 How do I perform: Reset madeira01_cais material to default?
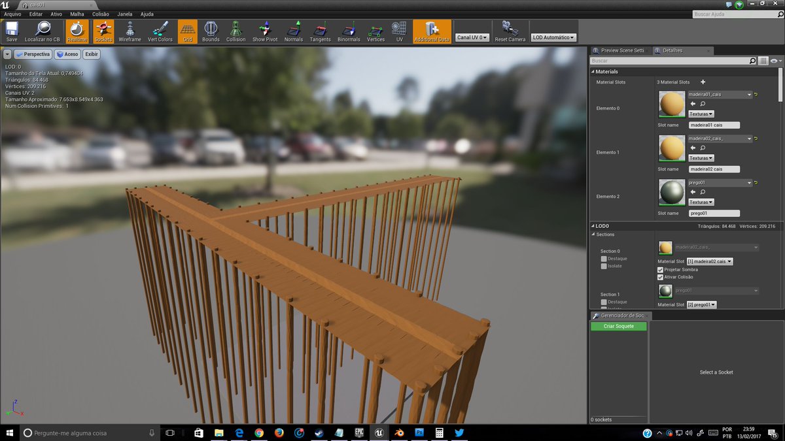pyautogui.click(x=757, y=95)
